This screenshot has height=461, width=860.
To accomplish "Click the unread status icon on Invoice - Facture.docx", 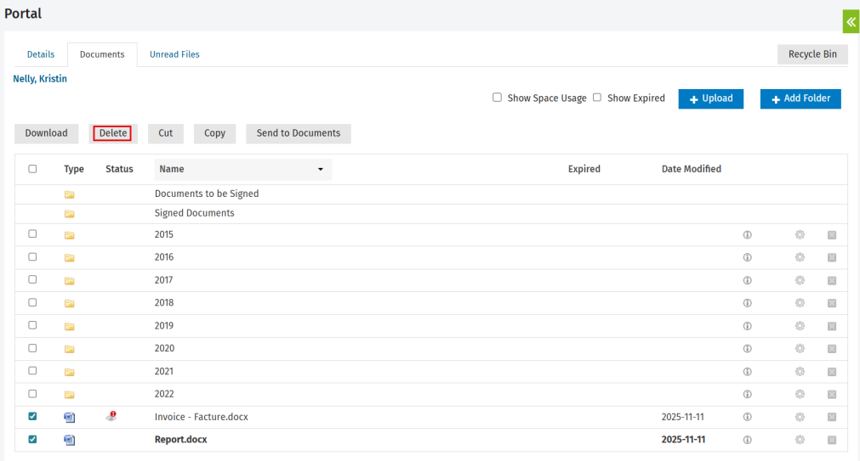I will pos(111,416).
